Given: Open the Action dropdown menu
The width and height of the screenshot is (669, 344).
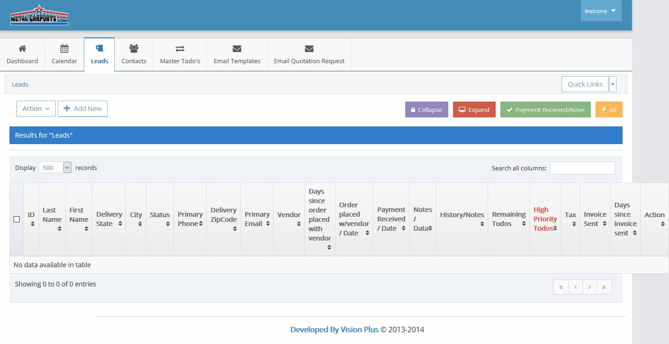Looking at the screenshot, I should (x=36, y=108).
